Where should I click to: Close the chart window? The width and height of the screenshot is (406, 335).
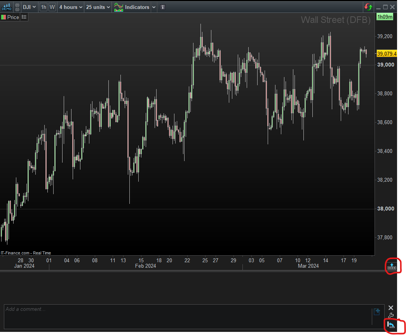[x=392, y=7]
